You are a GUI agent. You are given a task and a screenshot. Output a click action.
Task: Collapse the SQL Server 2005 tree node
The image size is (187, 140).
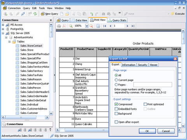[x=3, y=33]
